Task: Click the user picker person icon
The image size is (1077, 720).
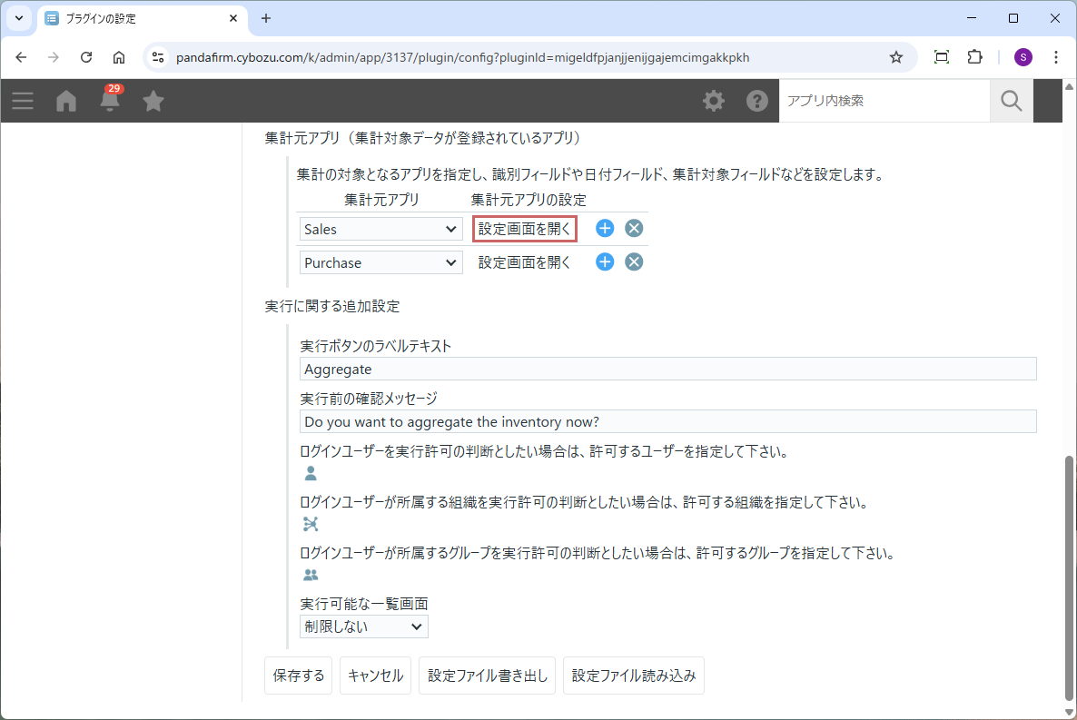Action: coord(311,473)
